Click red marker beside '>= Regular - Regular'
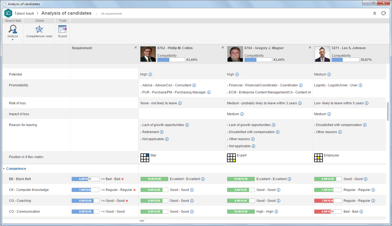This screenshot has width=392, height=226. pos(134,190)
